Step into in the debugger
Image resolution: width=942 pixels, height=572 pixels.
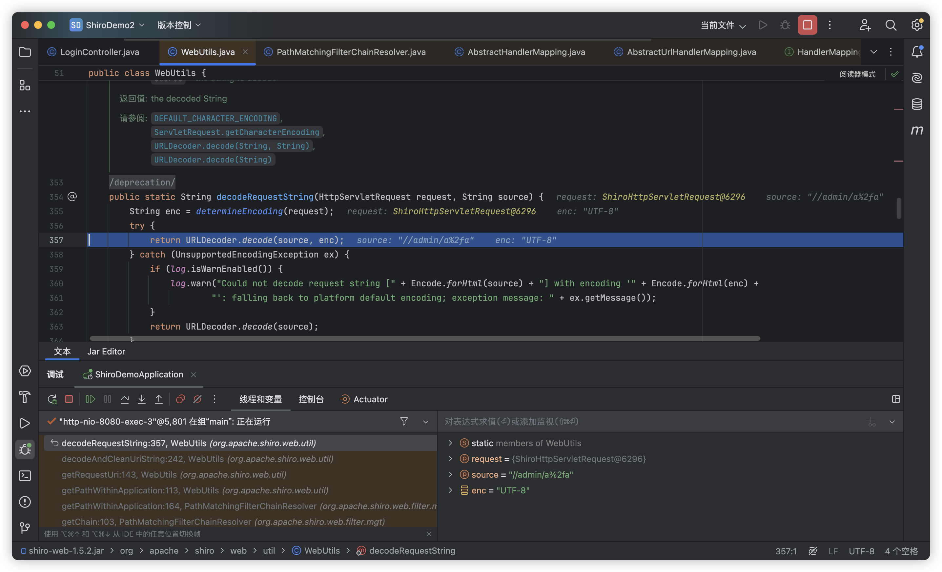point(141,399)
